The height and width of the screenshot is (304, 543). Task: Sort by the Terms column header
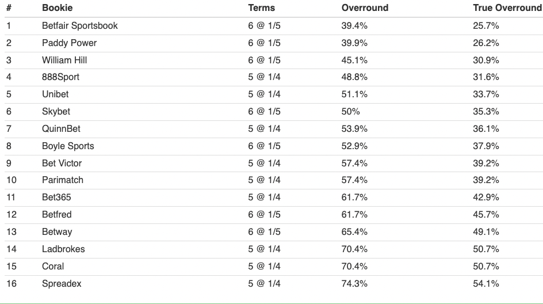[262, 7]
